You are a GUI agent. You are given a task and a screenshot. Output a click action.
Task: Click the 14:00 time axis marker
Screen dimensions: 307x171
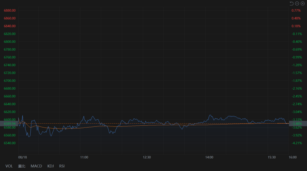pos(209,157)
